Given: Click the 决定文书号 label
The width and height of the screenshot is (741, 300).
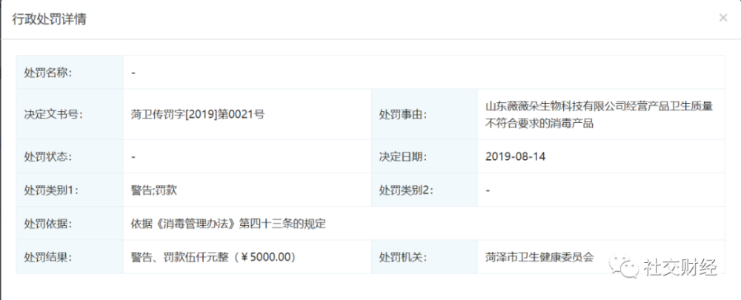Looking at the screenshot, I should point(53,114).
